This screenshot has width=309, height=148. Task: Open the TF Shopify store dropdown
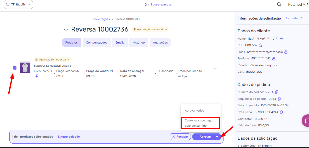click(x=18, y=4)
